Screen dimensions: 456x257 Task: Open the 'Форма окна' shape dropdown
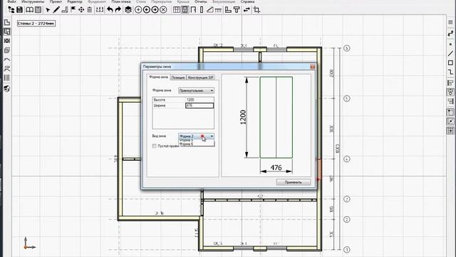(197, 91)
